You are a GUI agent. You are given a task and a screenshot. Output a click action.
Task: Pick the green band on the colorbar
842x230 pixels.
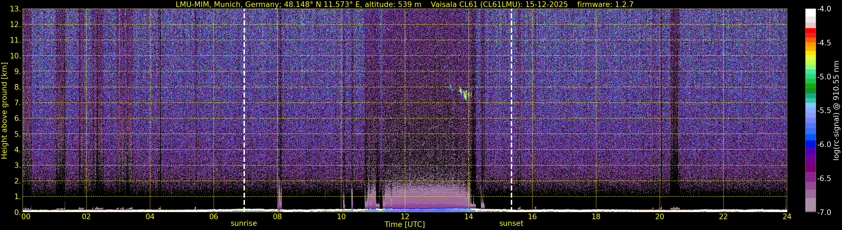(810, 88)
